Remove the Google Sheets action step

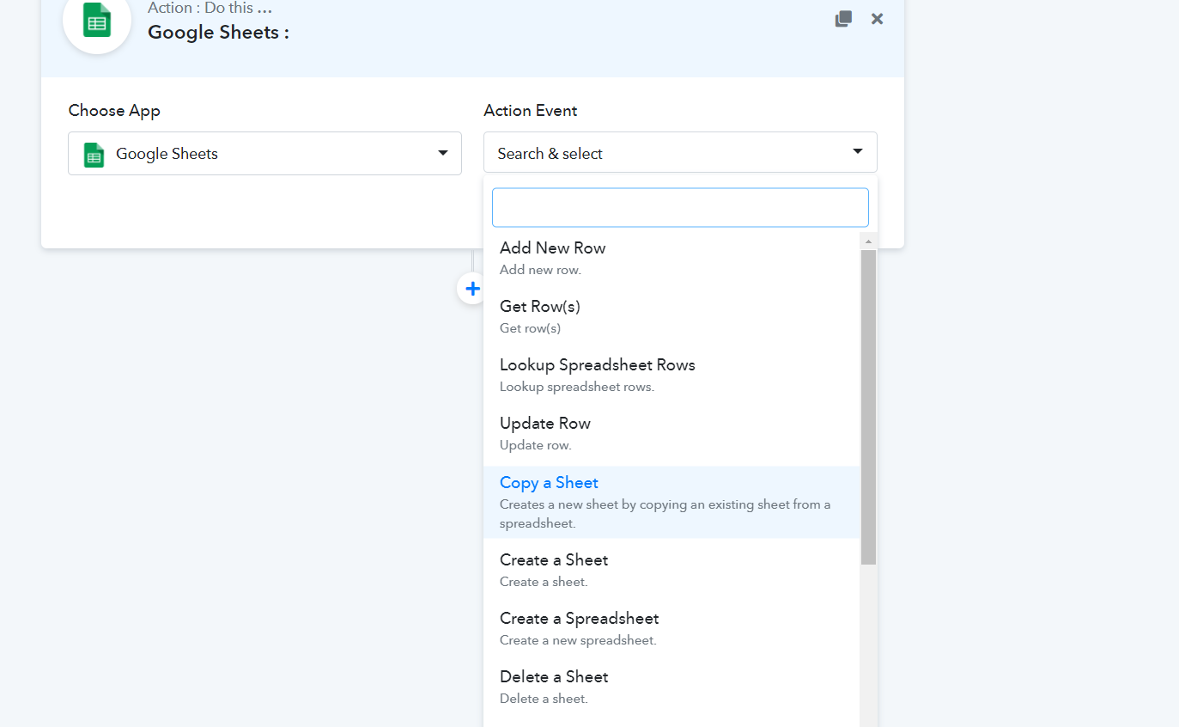pos(877,19)
